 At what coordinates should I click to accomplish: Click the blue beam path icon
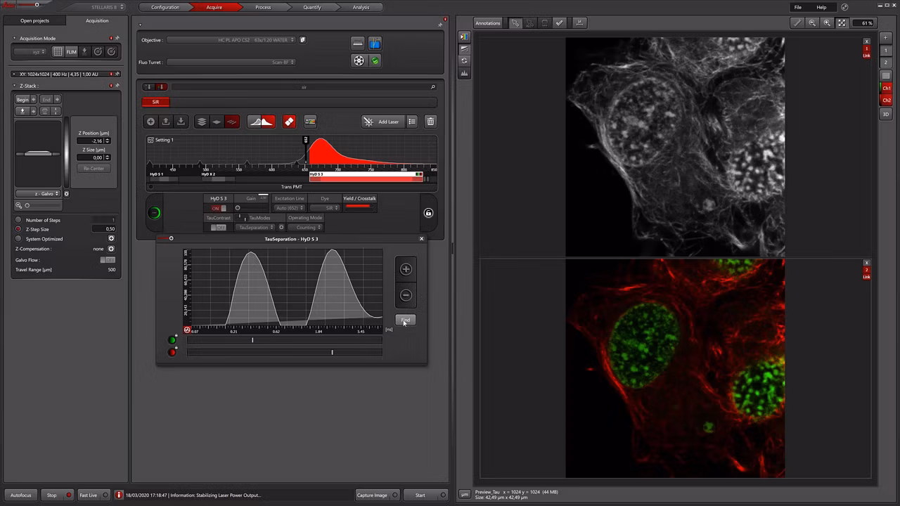[375, 44]
